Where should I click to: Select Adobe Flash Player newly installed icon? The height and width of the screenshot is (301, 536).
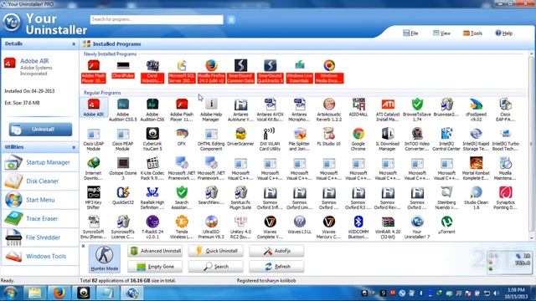(x=94, y=71)
